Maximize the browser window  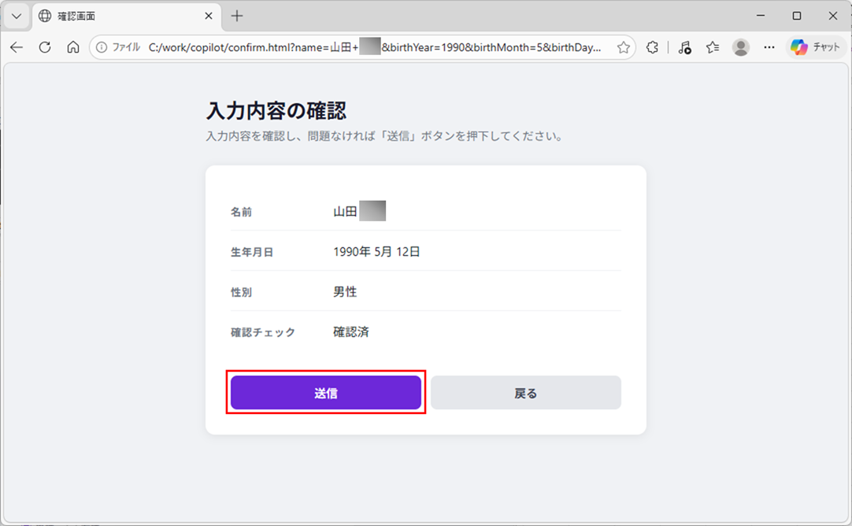[x=796, y=16]
